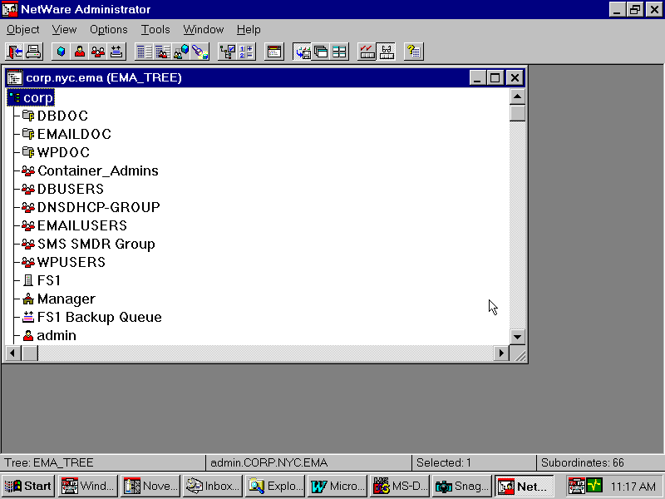Select the FS1 Backup Queue object
Image resolution: width=665 pixels, height=499 pixels.
point(99,317)
